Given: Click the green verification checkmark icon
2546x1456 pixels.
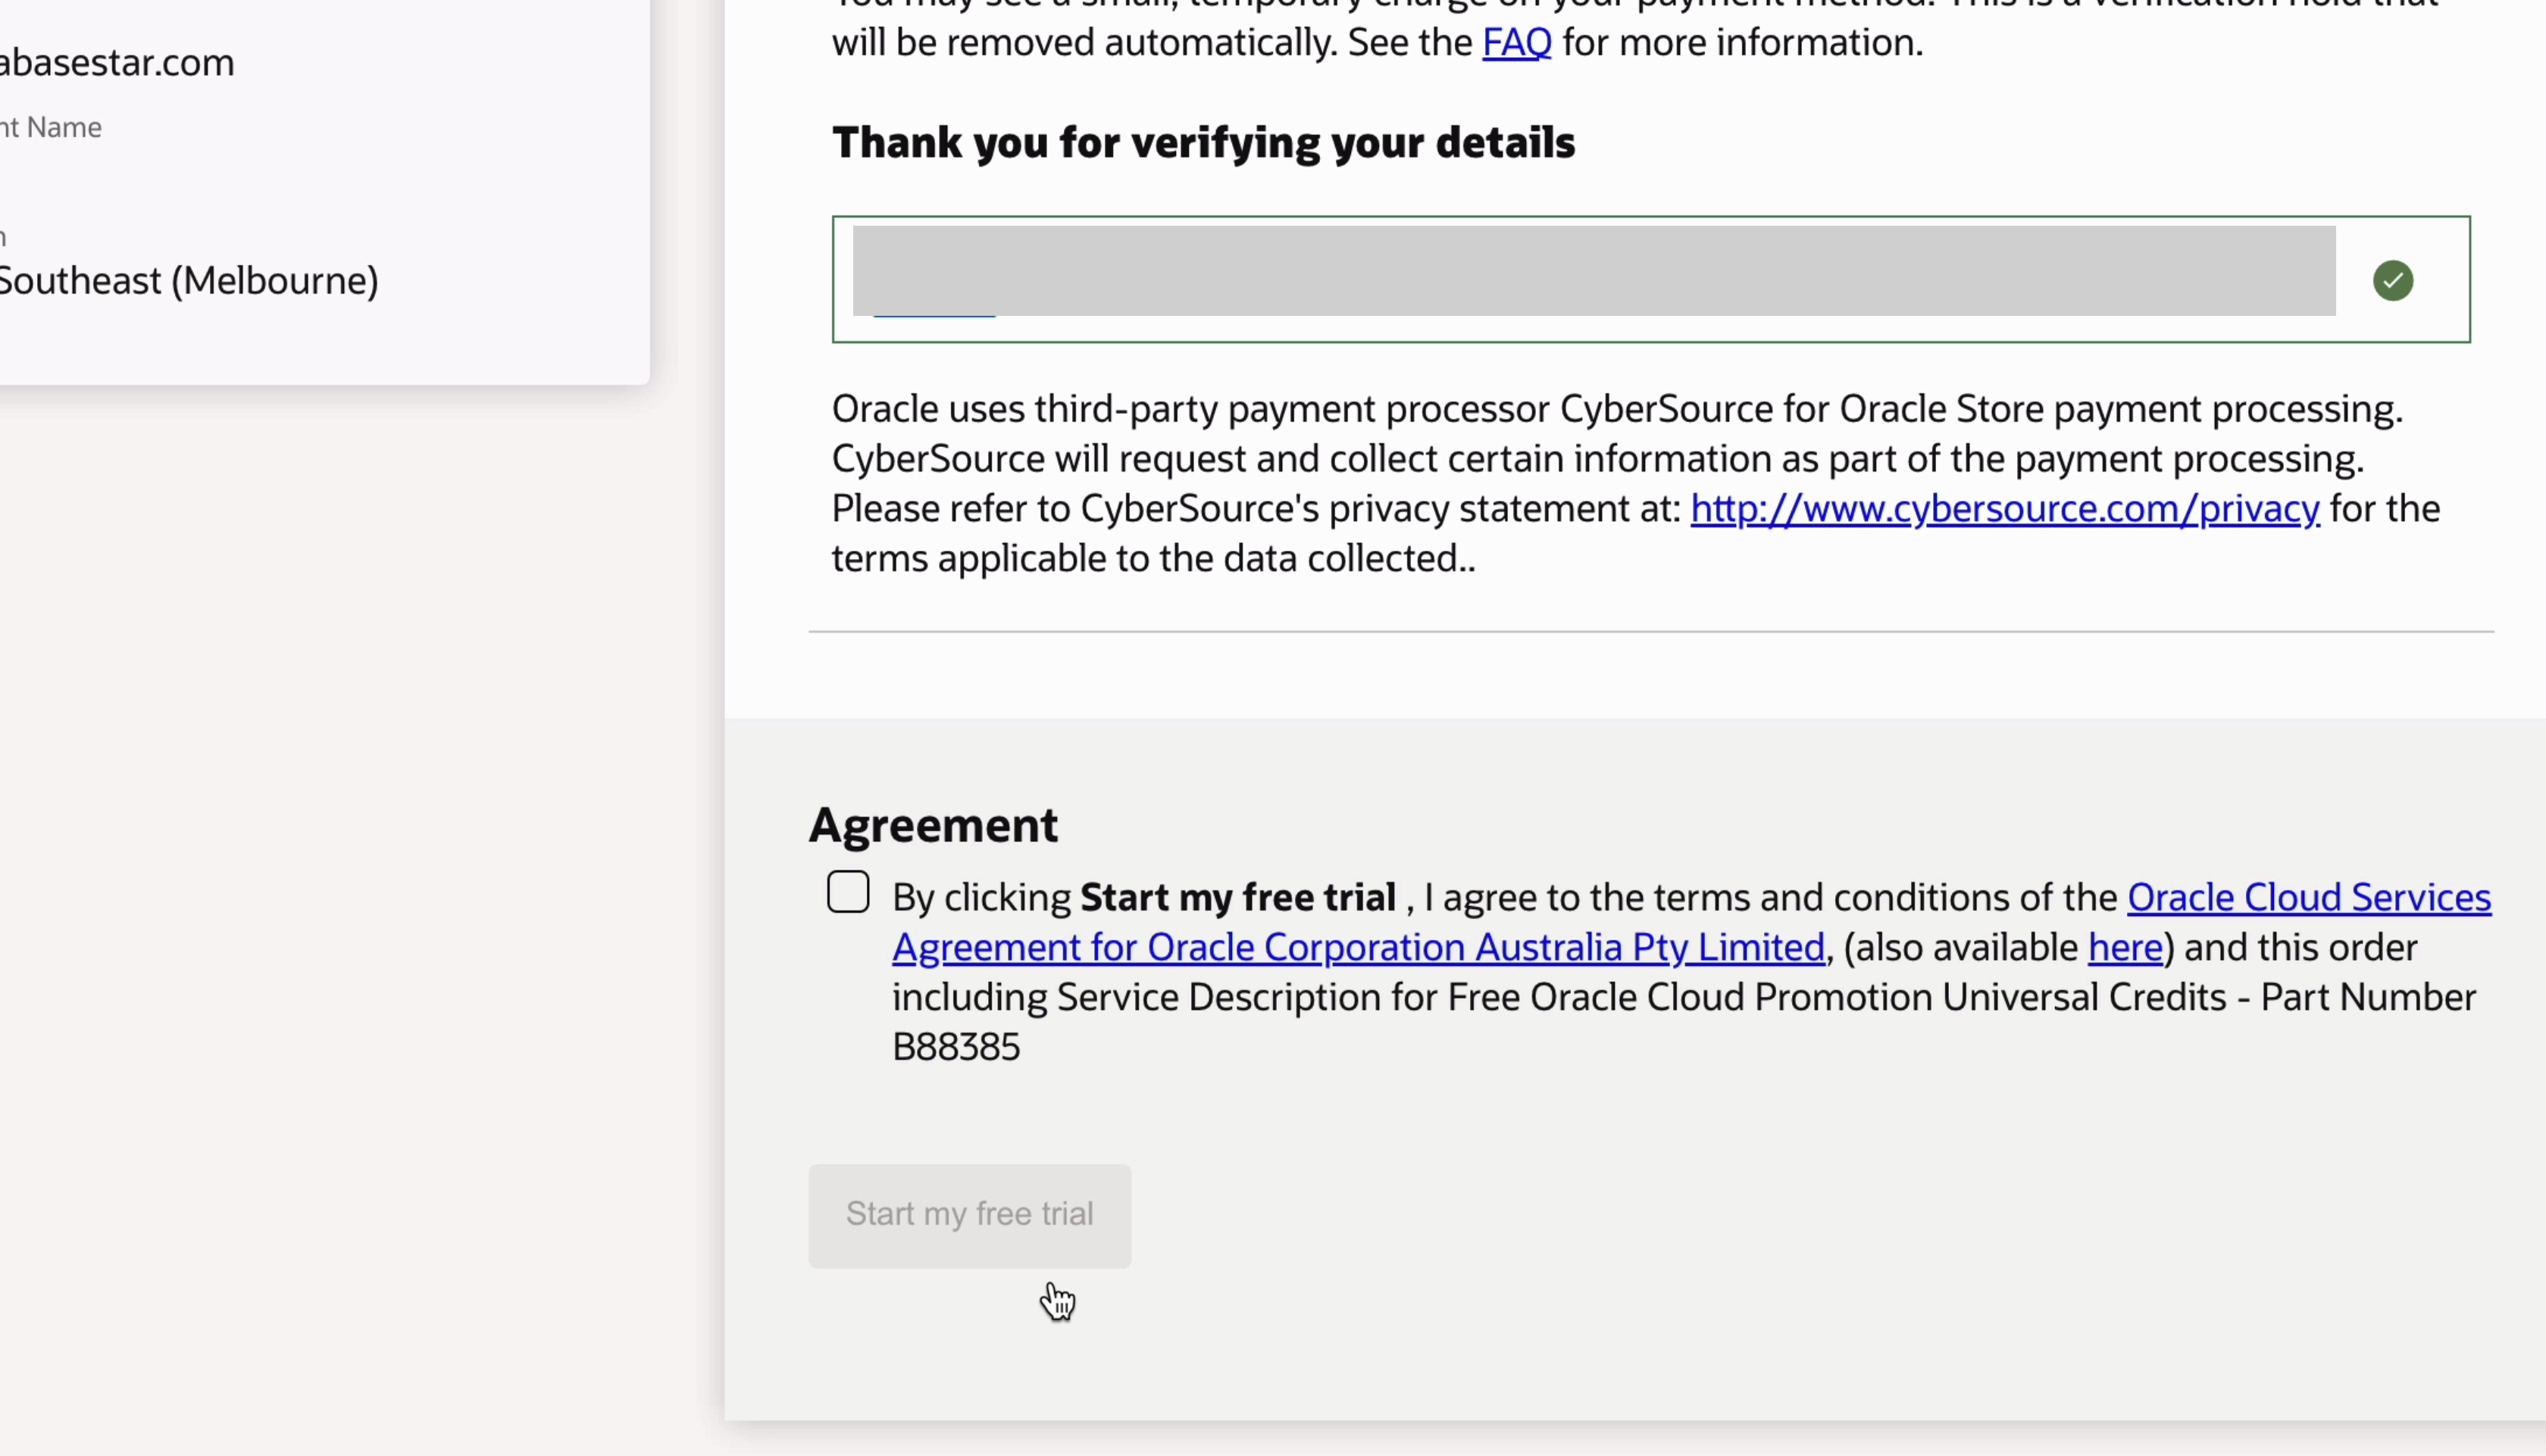Looking at the screenshot, I should pos(2392,280).
